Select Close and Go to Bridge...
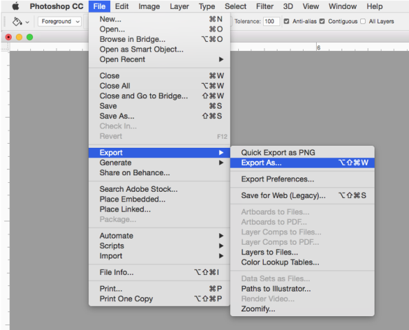 159,96
